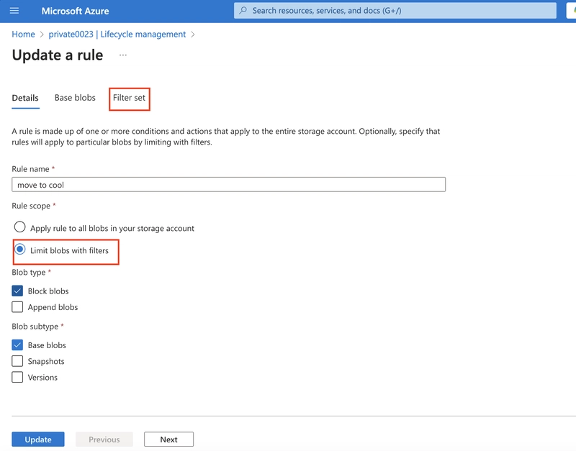
Task: Click the Rule name input field
Action: coord(228,185)
